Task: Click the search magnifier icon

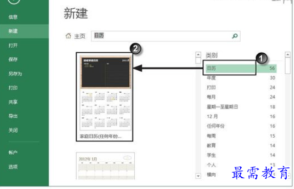Action: pyautogui.click(x=235, y=36)
